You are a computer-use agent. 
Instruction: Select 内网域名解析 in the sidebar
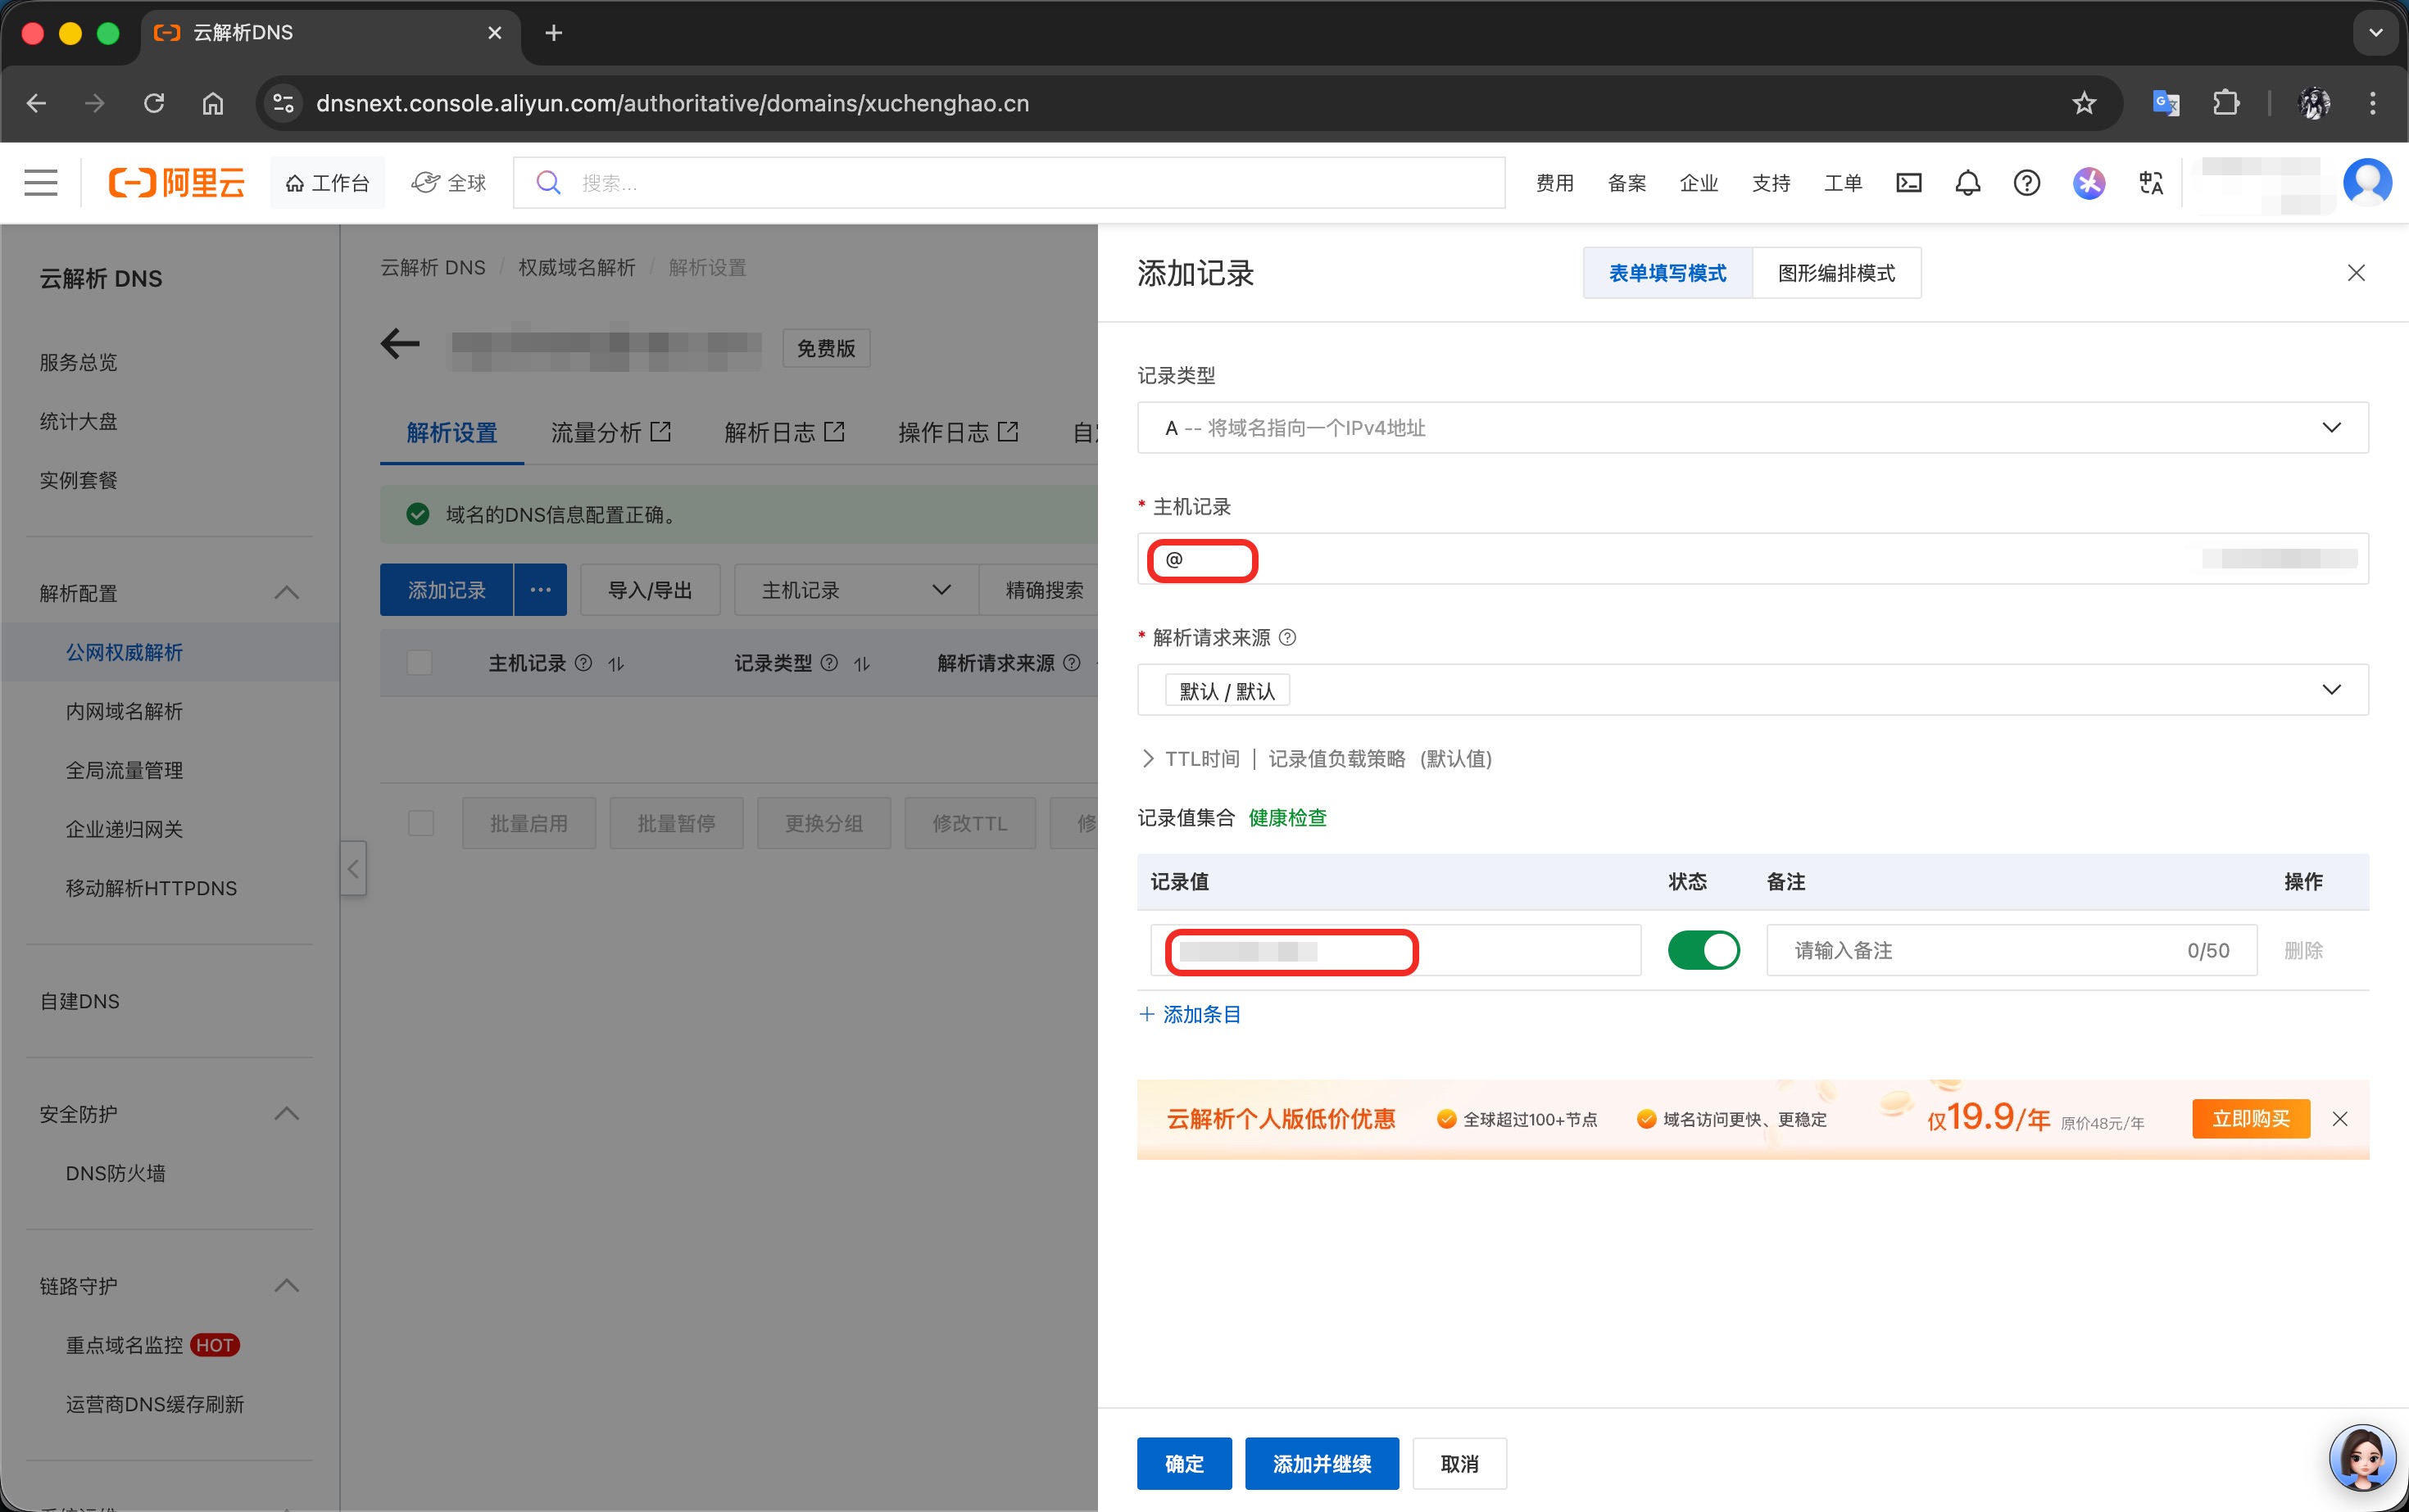click(124, 711)
